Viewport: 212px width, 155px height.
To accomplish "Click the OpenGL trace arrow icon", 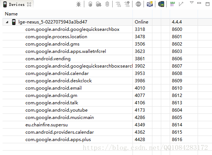I will pyautogui.click(x=181, y=4).
